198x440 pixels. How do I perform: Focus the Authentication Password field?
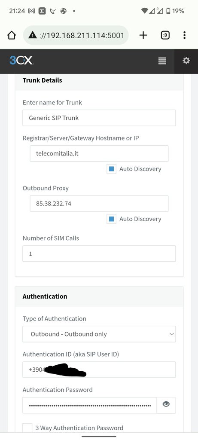(89, 405)
